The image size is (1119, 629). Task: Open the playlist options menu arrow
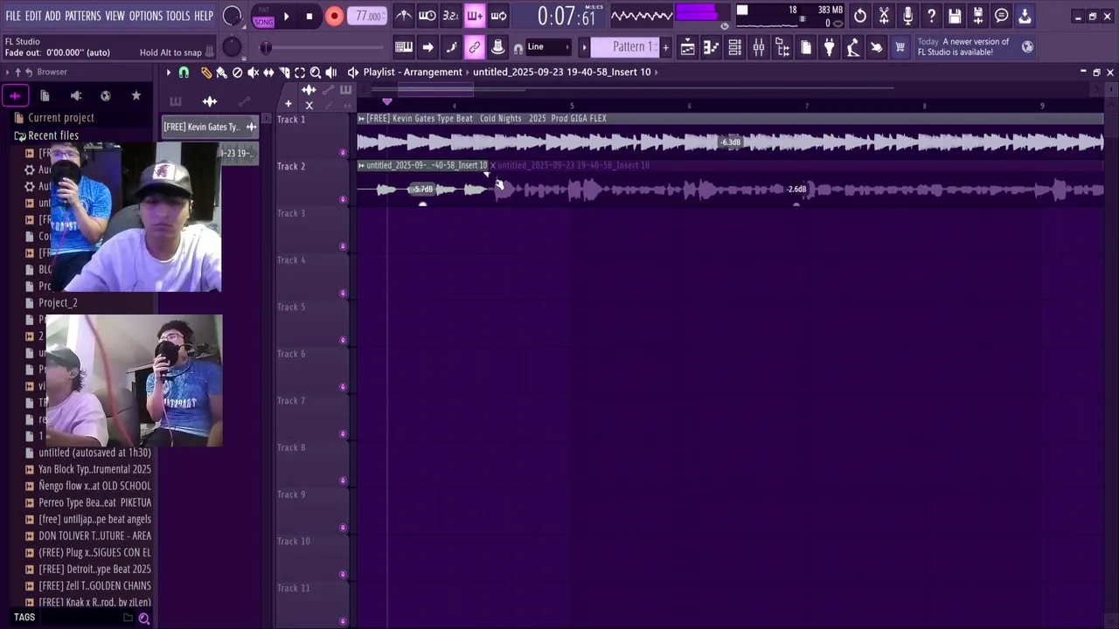169,73
